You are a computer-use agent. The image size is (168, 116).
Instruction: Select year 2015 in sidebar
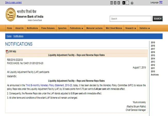[x=153, y=55]
